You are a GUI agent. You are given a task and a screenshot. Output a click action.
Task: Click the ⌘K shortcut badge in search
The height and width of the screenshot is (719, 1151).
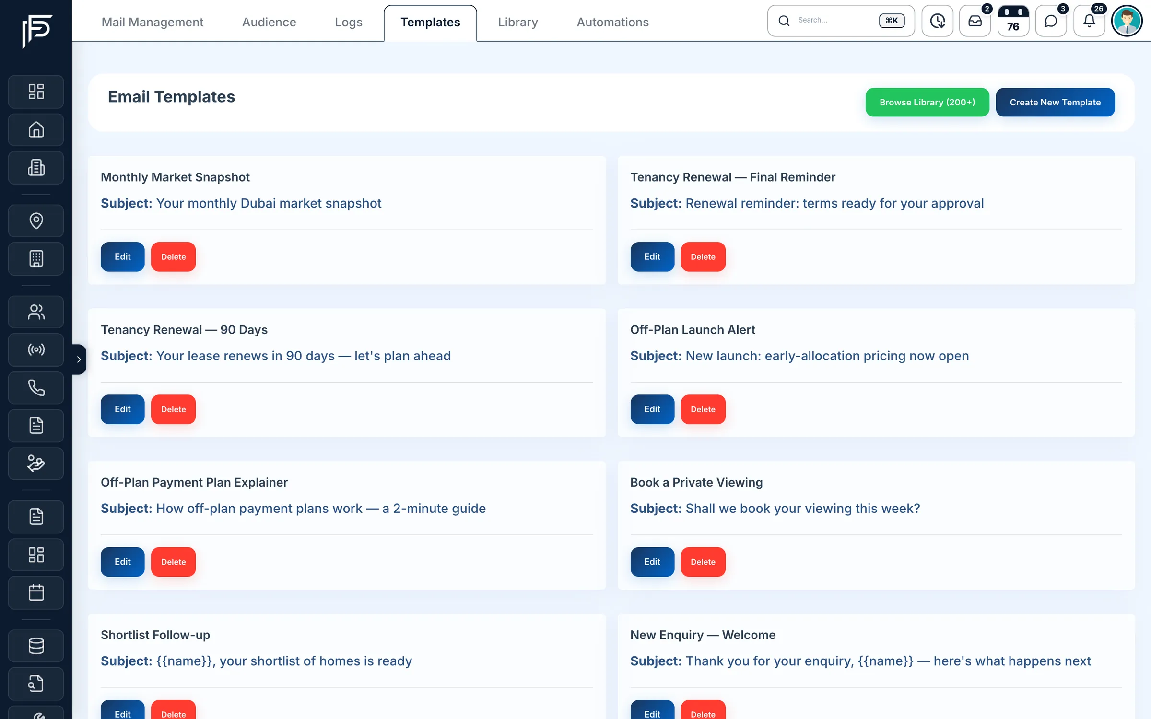point(892,21)
